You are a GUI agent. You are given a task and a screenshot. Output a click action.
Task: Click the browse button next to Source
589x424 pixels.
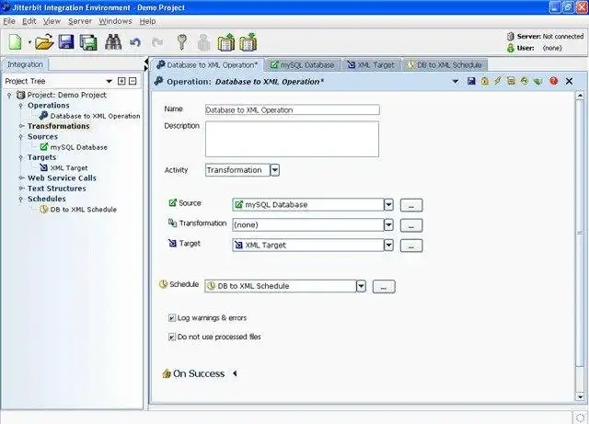(x=411, y=205)
